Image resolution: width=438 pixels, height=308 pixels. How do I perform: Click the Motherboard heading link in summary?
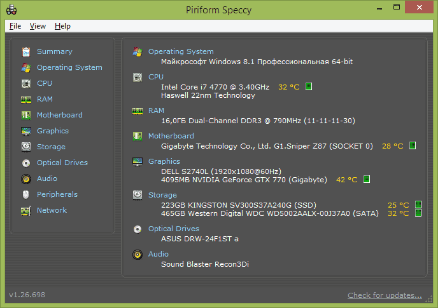click(171, 136)
